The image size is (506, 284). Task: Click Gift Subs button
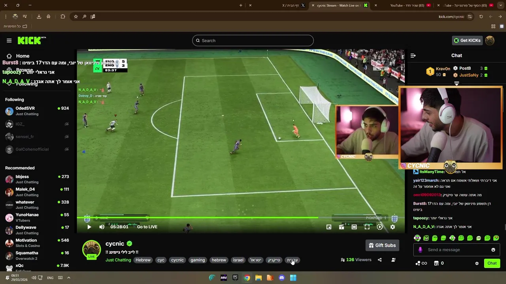(382, 245)
